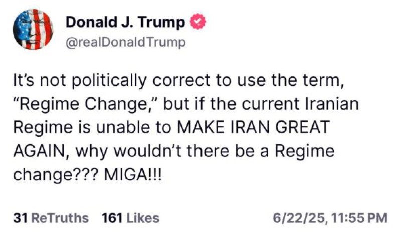
Task: Click the 6/22/25 date in timestamp
Action: click(x=299, y=218)
